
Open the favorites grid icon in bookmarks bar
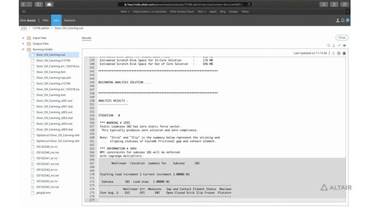24,11
